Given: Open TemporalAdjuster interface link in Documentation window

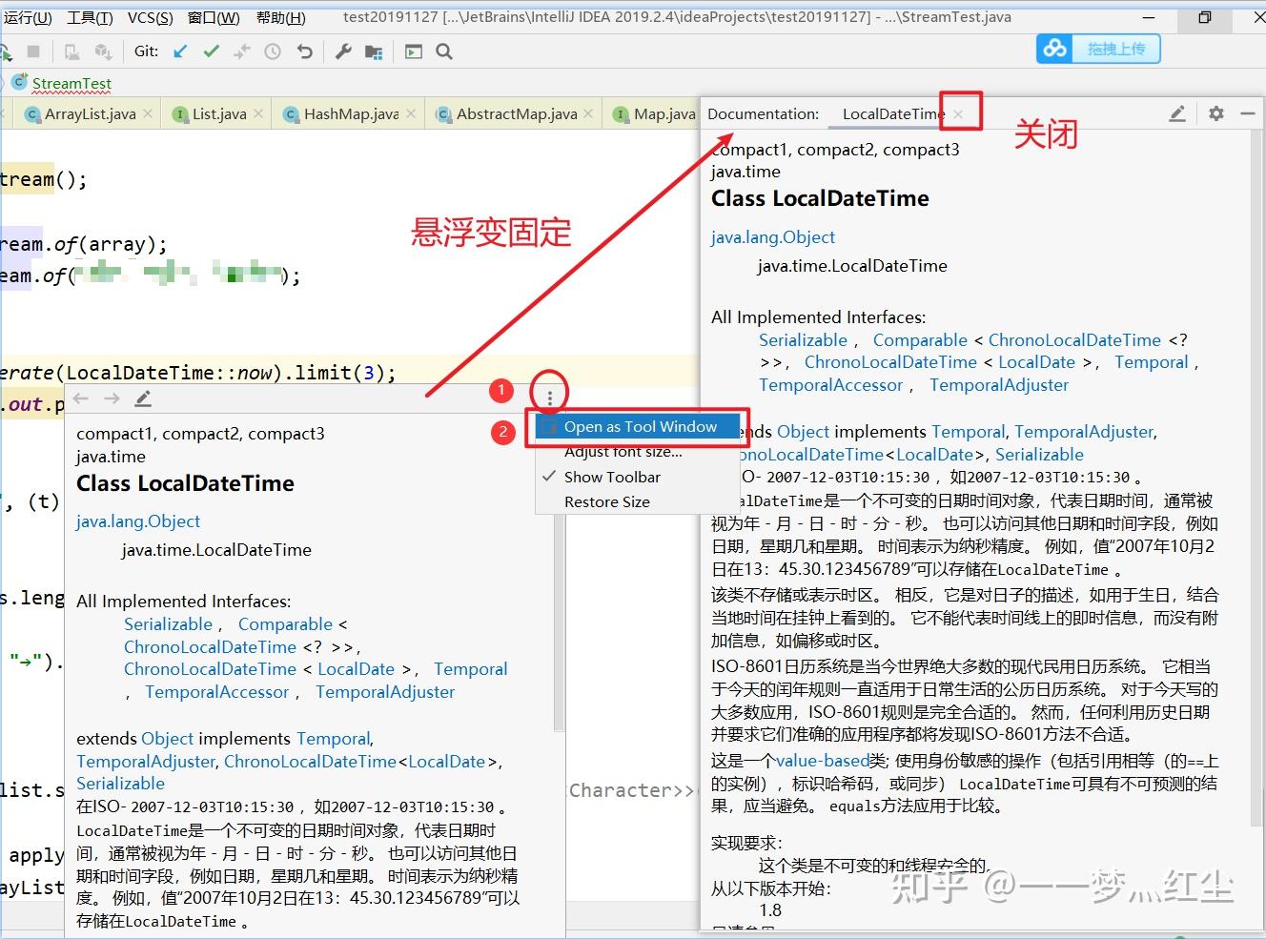Looking at the screenshot, I should [x=999, y=385].
